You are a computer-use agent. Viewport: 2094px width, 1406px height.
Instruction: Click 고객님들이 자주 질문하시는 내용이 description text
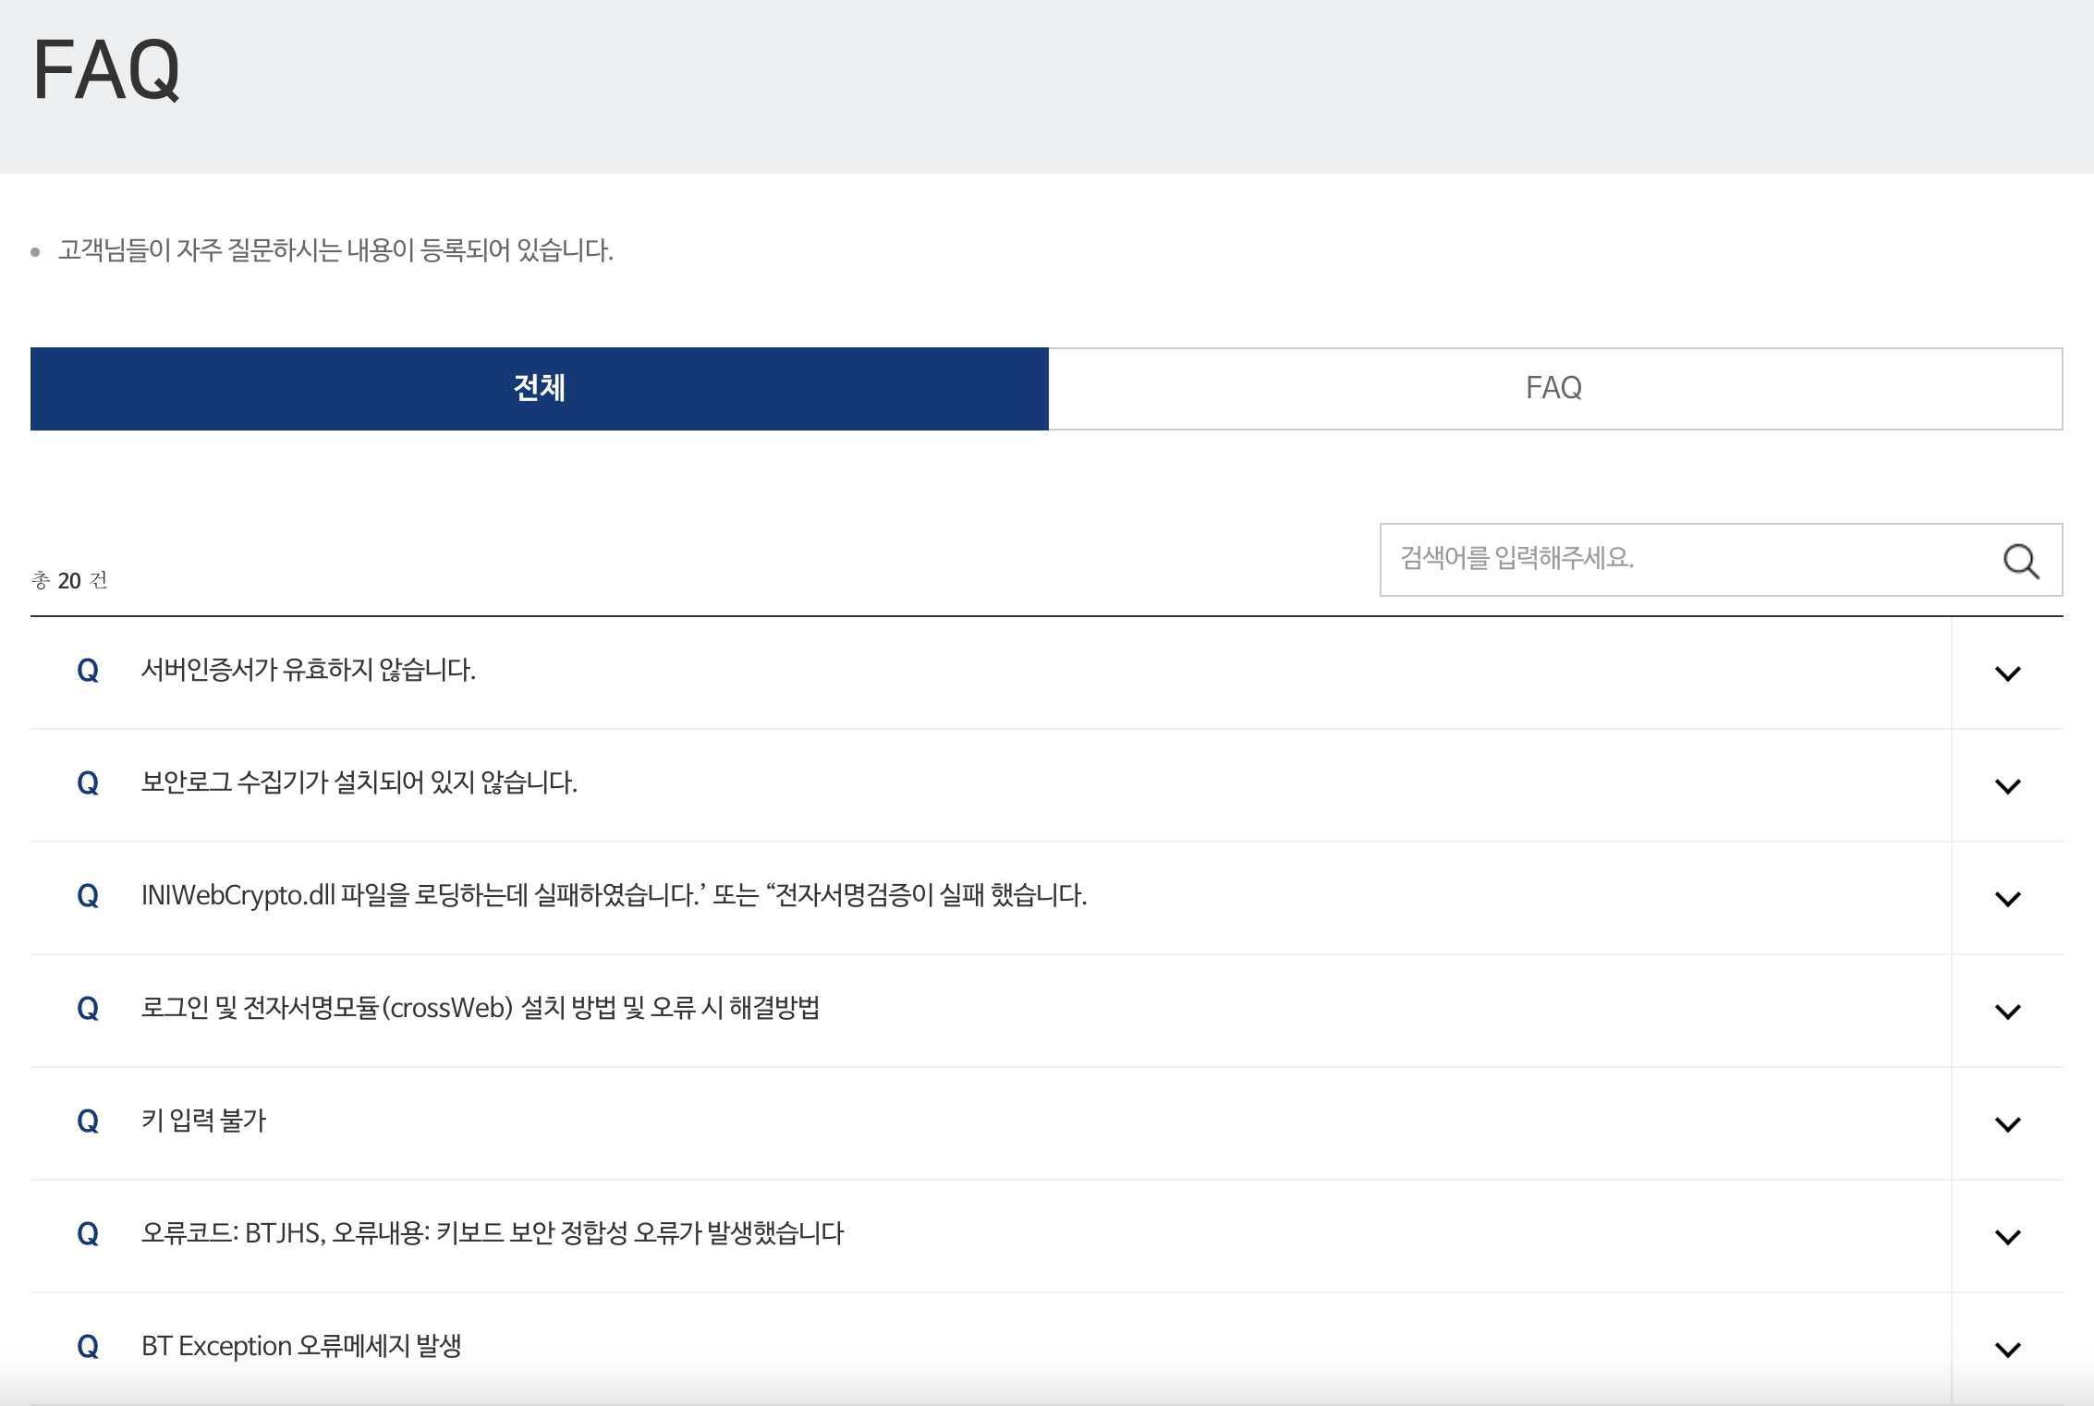[335, 250]
